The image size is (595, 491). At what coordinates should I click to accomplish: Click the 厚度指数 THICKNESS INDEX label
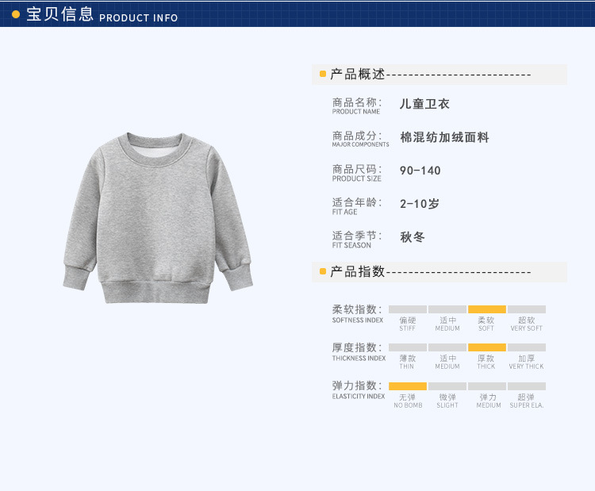pos(359,351)
